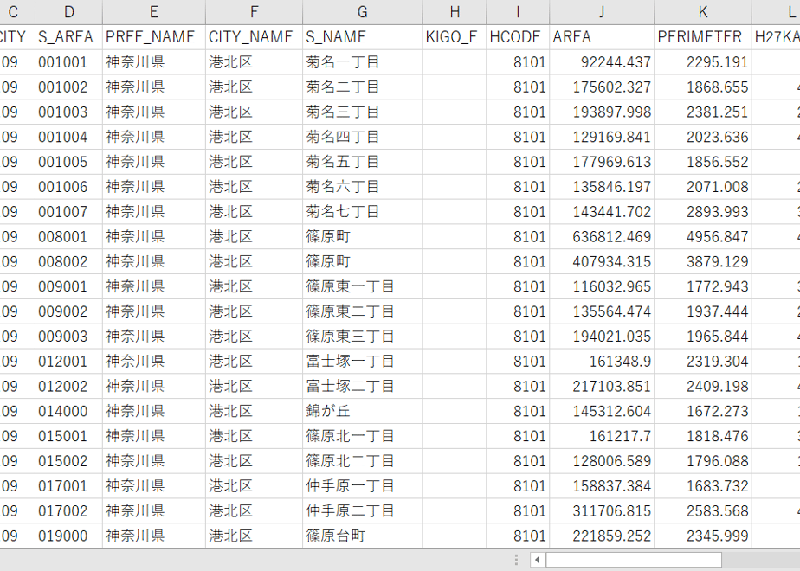Image resolution: width=800 pixels, height=571 pixels.
Task: Click the horizontal scrollbar thumb
Action: [634, 560]
